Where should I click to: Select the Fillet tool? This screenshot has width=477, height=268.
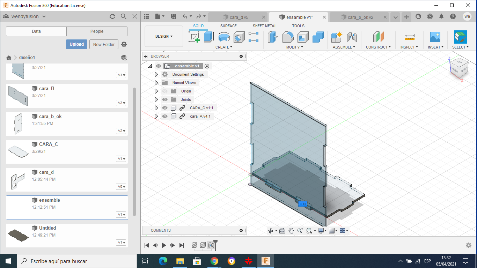coord(288,37)
